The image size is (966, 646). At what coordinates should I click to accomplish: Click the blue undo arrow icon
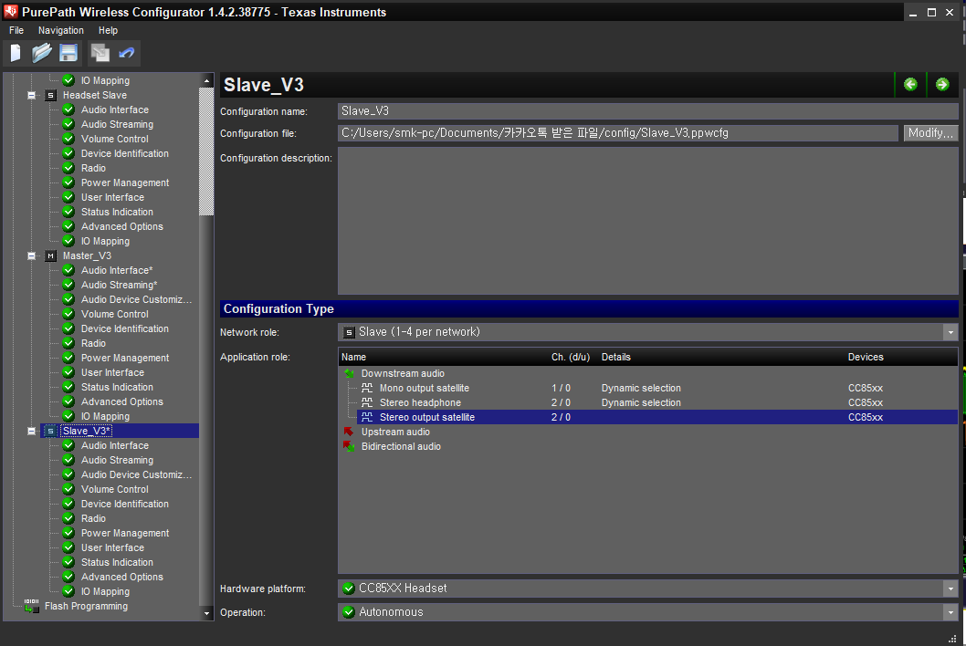(x=127, y=54)
